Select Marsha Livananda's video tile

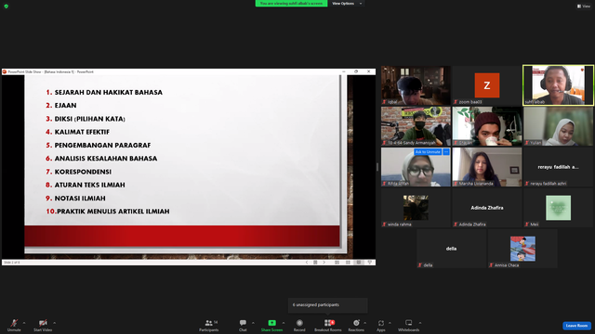[487, 167]
